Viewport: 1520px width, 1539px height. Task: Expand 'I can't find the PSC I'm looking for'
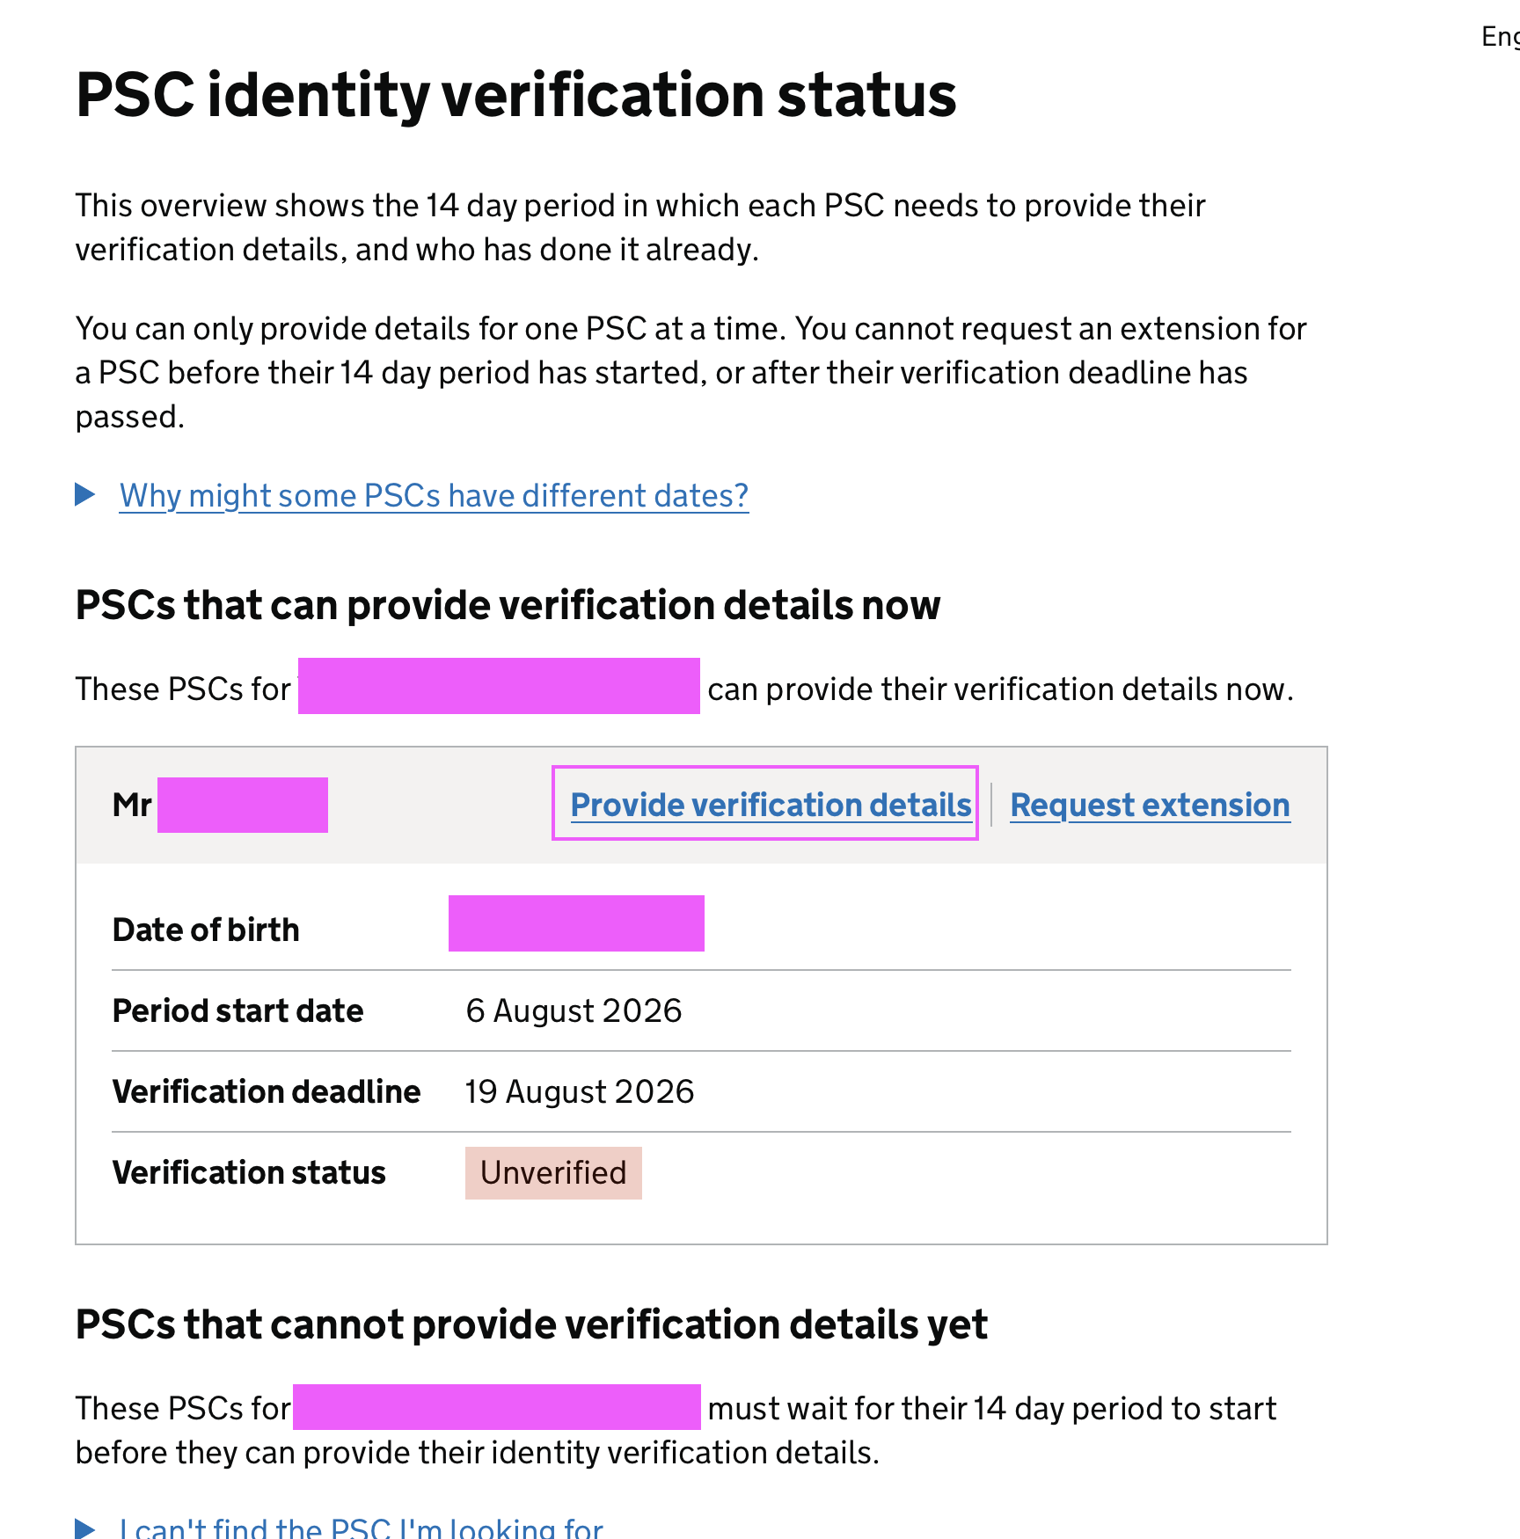[x=362, y=1528]
